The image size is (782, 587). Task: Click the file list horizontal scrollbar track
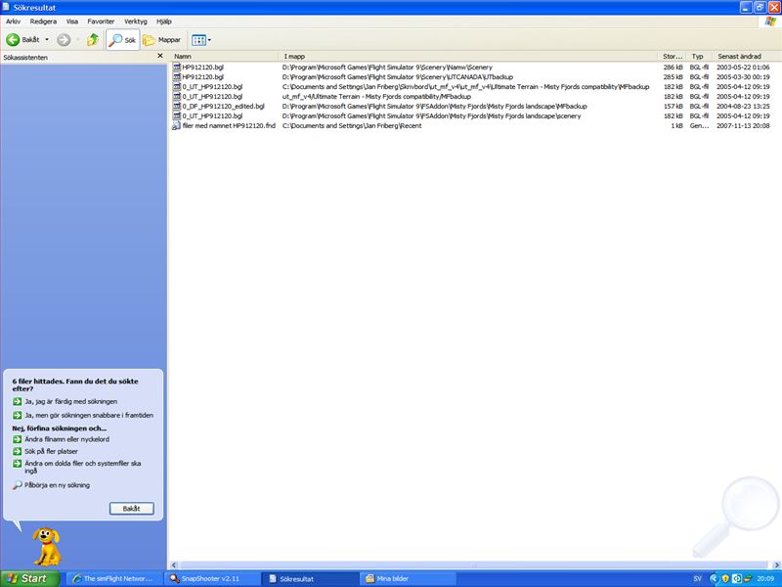475,565
